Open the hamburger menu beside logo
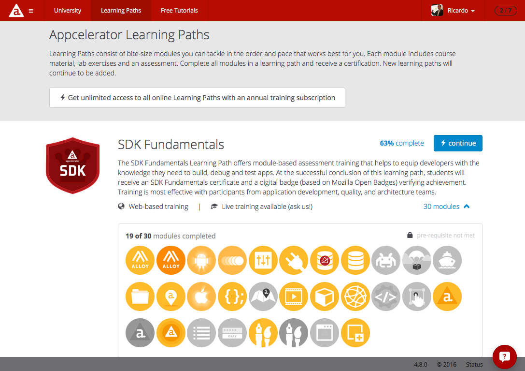 pos(31,11)
